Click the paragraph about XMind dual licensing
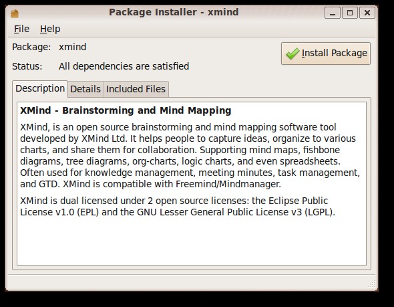 click(x=178, y=207)
